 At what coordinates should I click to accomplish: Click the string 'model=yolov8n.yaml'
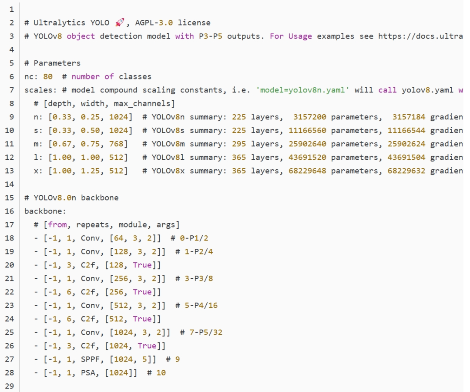click(x=302, y=90)
